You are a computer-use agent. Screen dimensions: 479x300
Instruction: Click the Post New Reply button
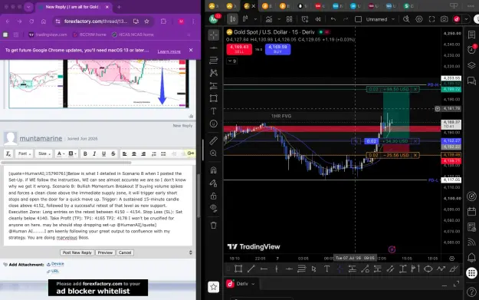pos(77,252)
